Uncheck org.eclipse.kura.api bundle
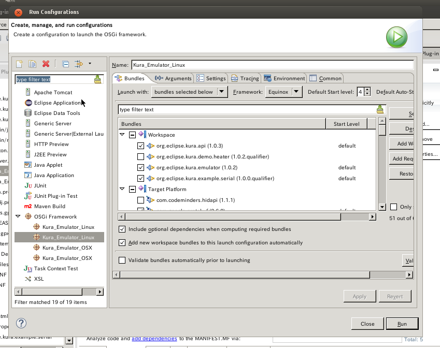 tap(140, 146)
